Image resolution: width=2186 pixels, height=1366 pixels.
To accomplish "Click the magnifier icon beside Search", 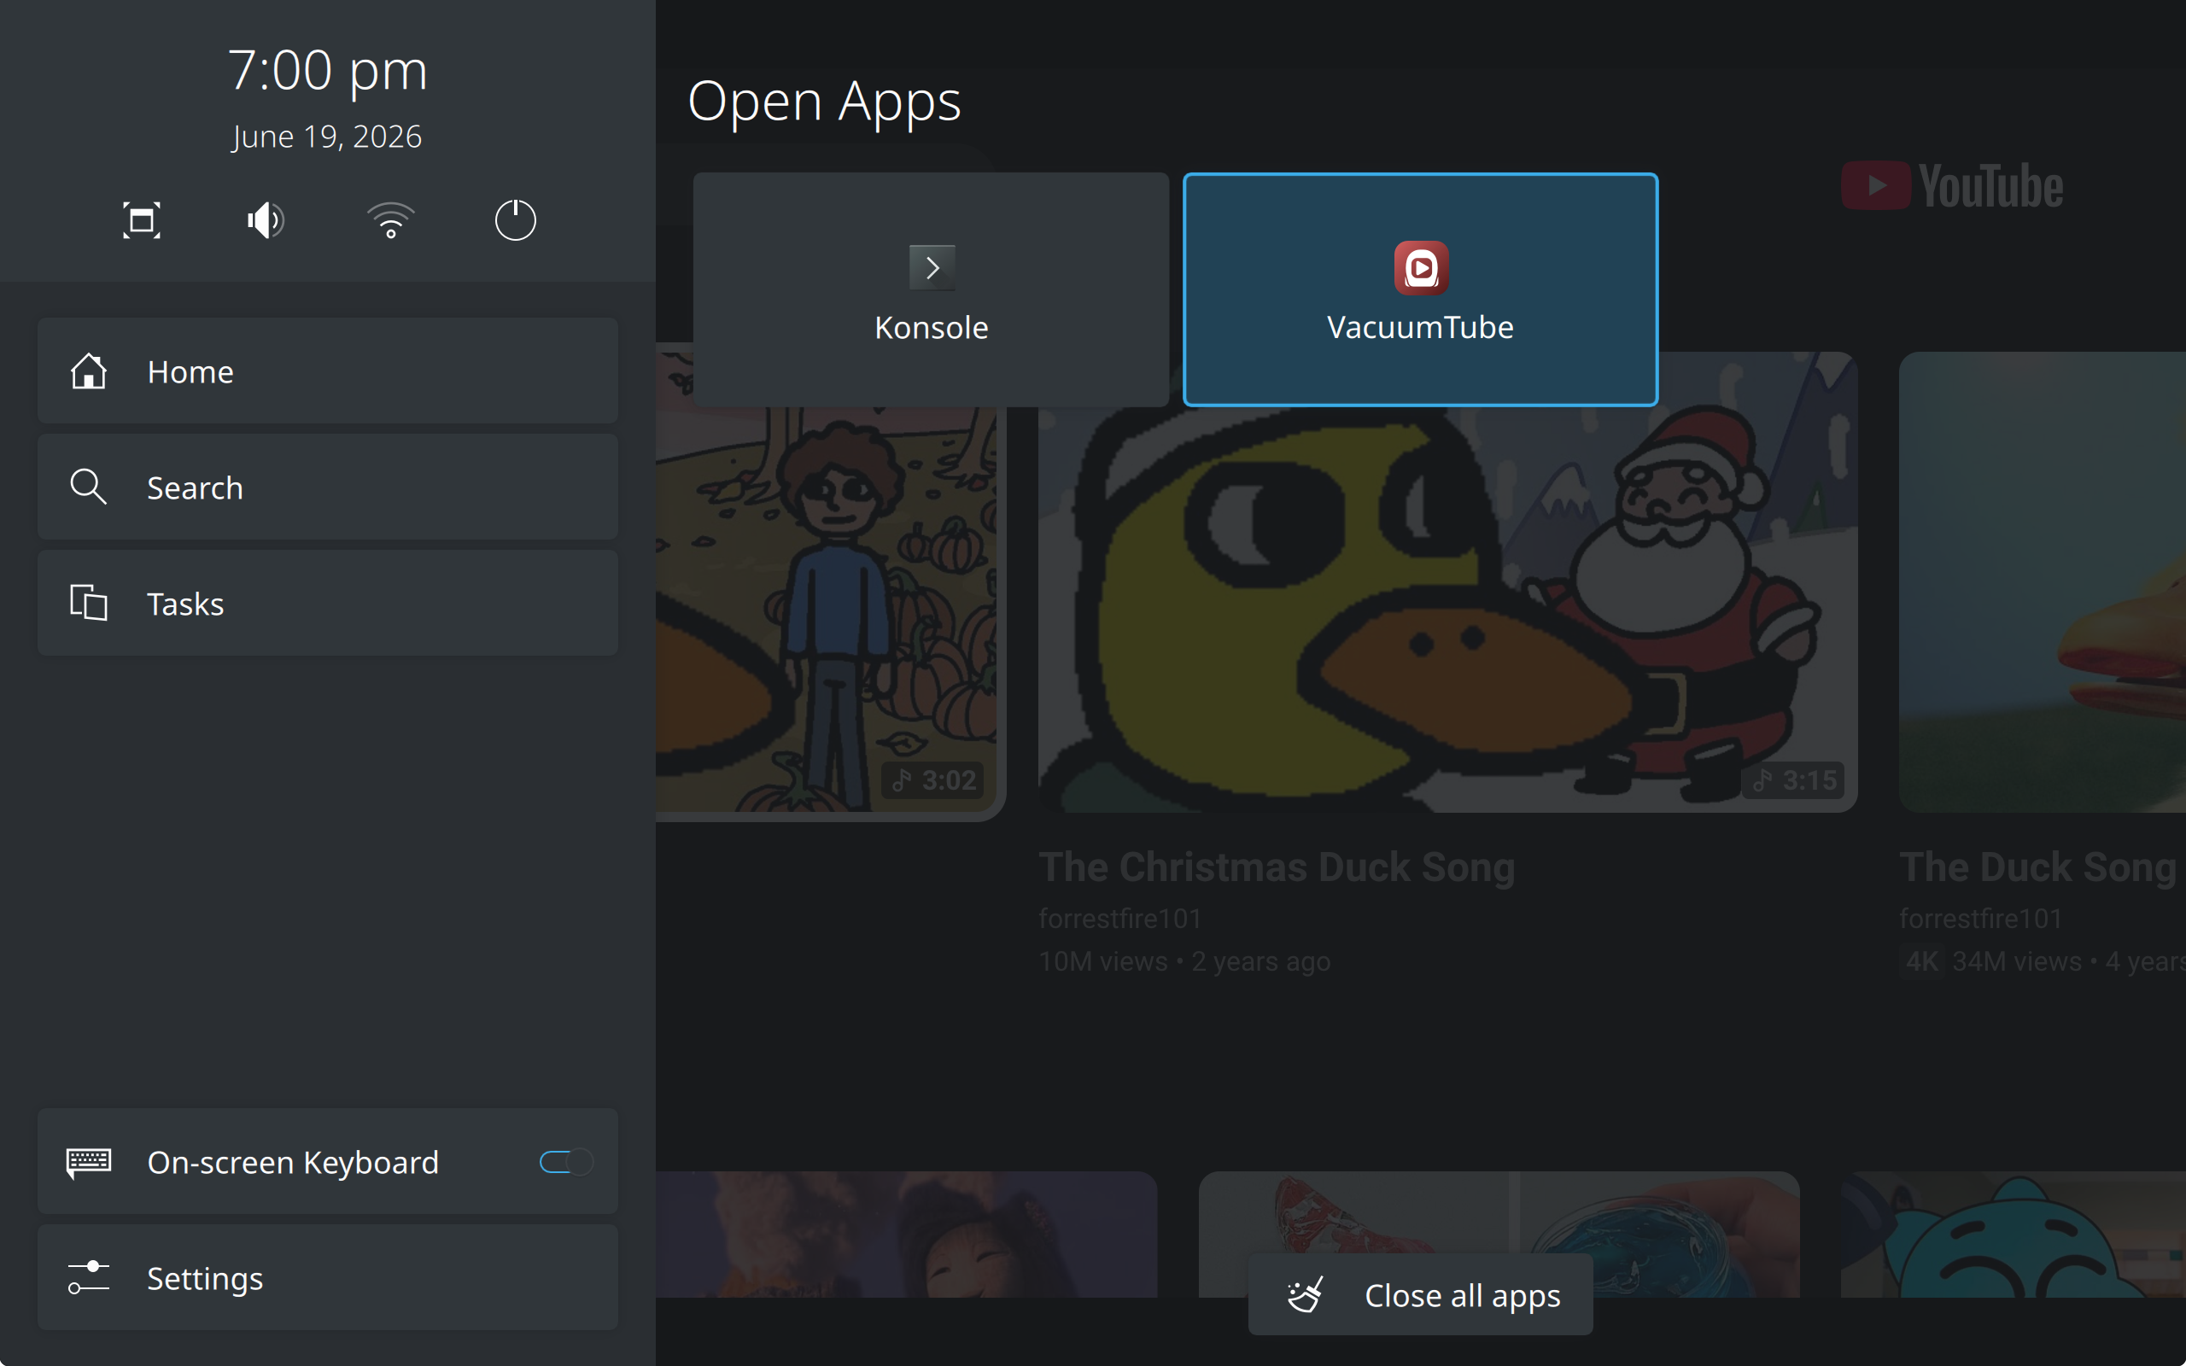I will (x=89, y=487).
